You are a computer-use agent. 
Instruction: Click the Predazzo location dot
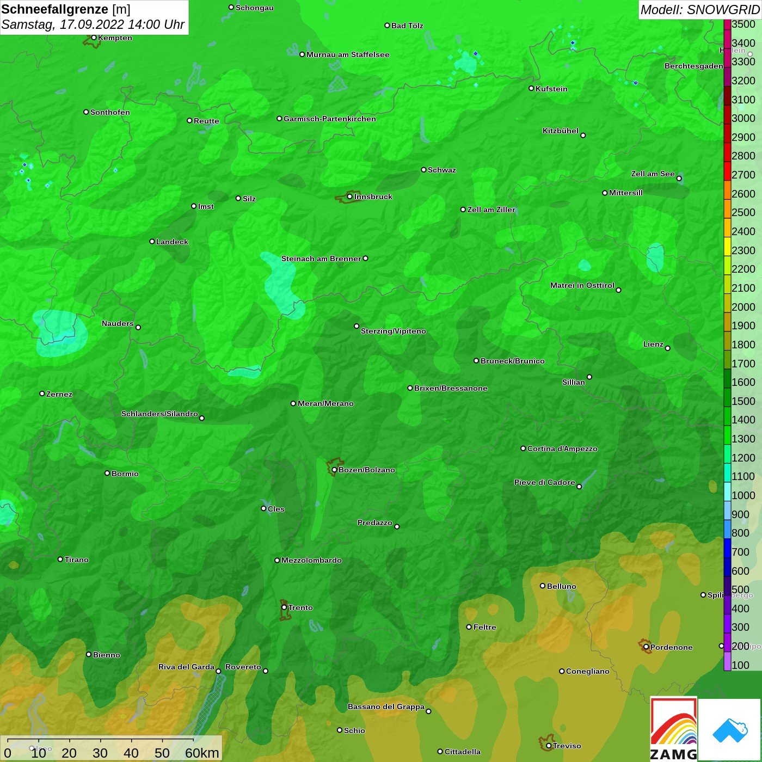point(397,526)
